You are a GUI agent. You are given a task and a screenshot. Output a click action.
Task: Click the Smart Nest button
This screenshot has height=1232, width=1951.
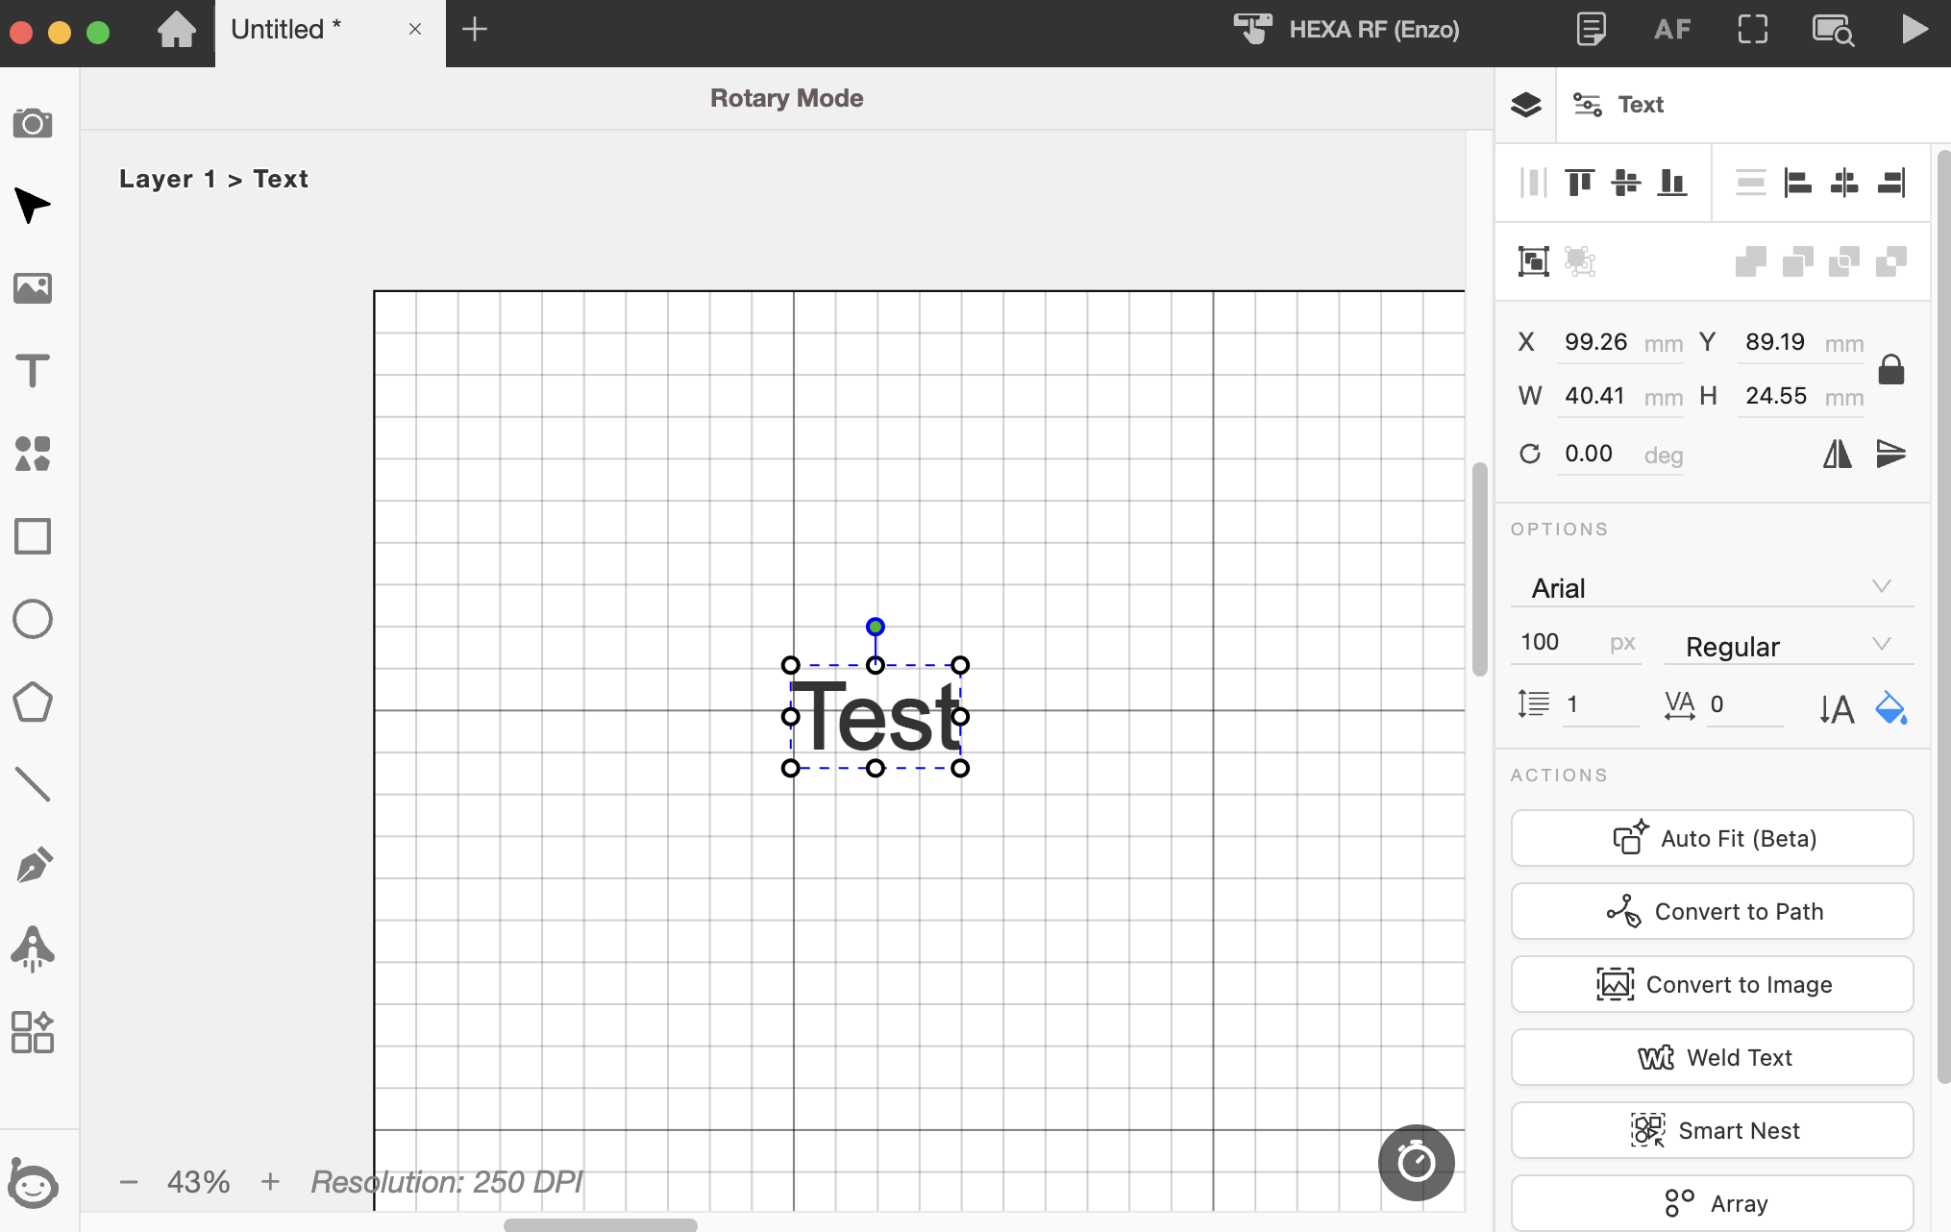click(1713, 1130)
